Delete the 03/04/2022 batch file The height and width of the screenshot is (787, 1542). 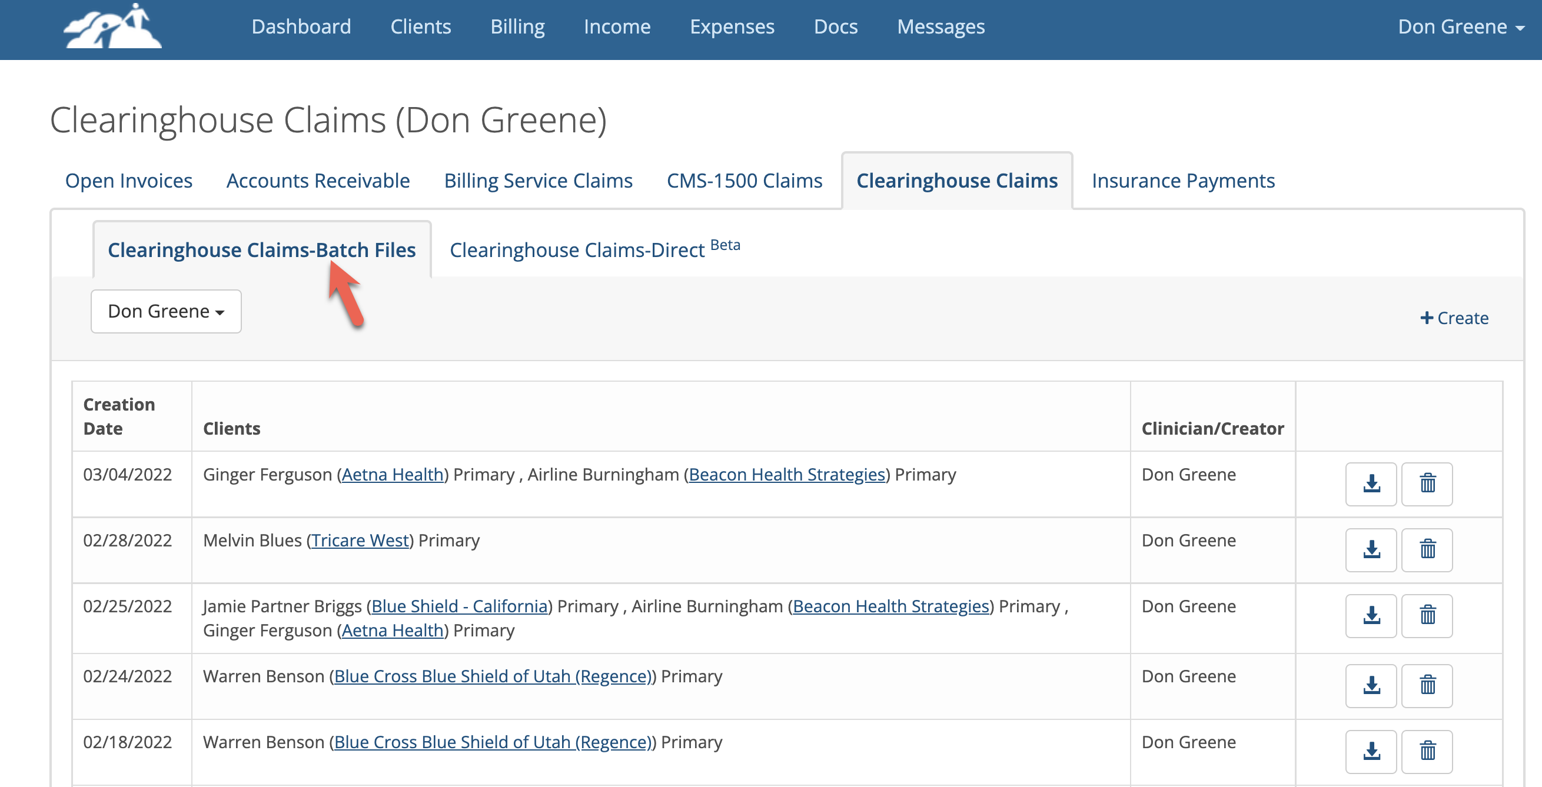[x=1427, y=484]
